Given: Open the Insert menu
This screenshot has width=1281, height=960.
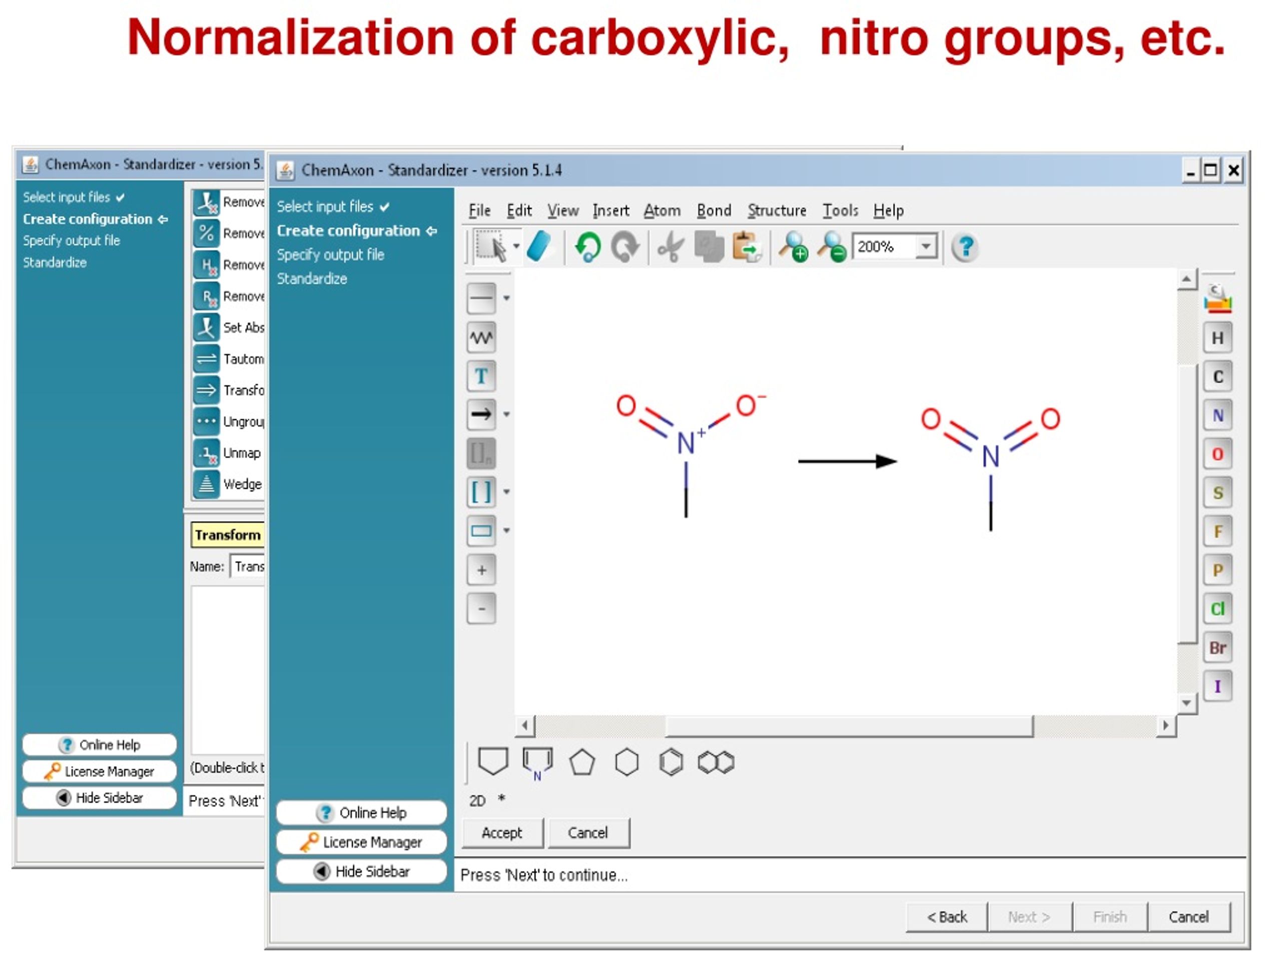Looking at the screenshot, I should [x=611, y=210].
